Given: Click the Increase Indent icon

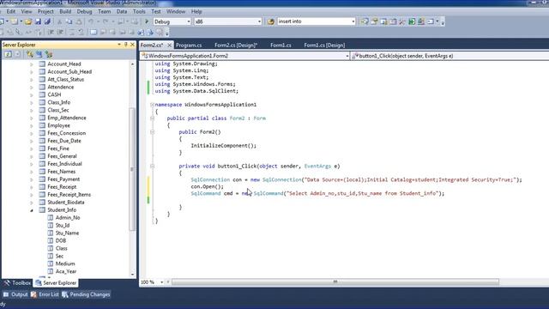Looking at the screenshot, I should tap(60, 33).
